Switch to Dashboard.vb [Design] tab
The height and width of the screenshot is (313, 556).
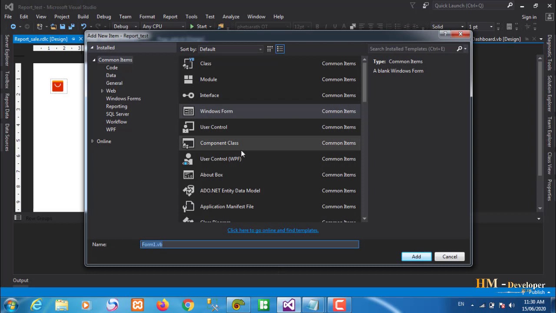tap(496, 39)
